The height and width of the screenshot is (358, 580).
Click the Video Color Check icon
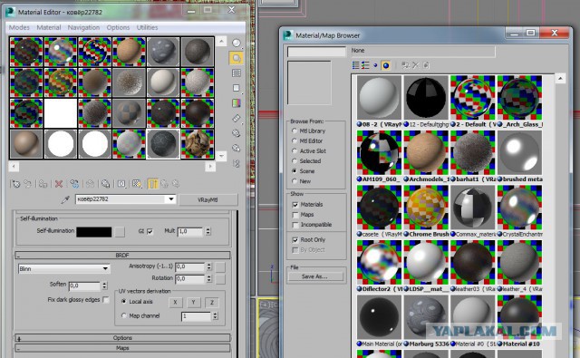pos(237,103)
